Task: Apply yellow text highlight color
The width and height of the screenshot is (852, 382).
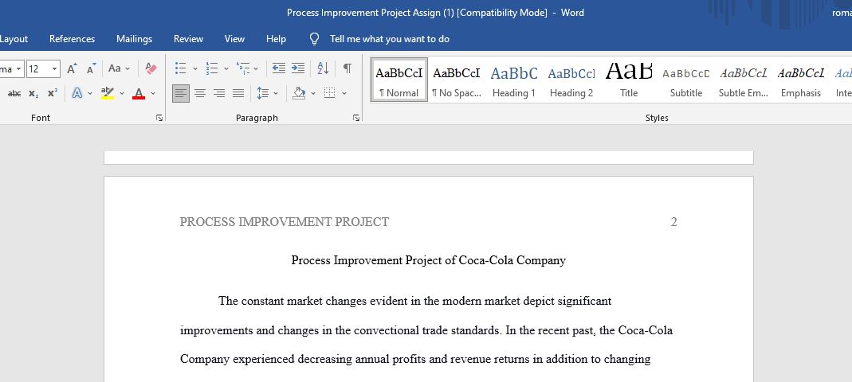Action: [108, 93]
